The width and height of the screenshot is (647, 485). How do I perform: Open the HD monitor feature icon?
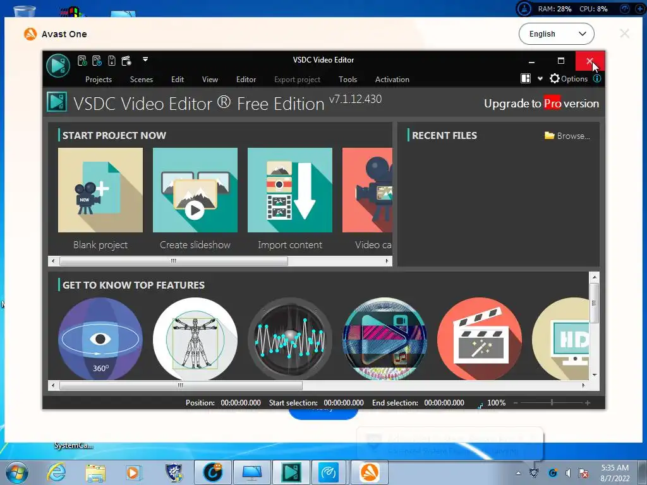560,338
